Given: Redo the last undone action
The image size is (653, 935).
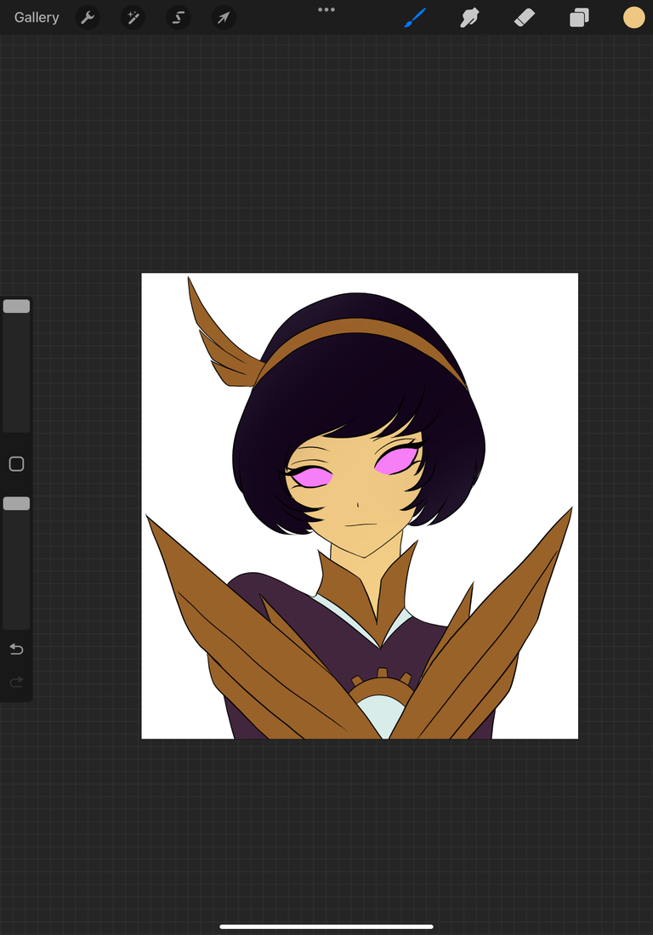Looking at the screenshot, I should [17, 681].
